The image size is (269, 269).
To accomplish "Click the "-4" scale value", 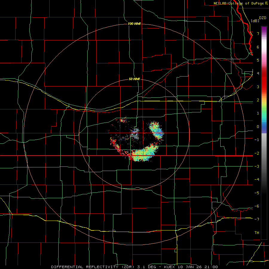I will (257, 180).
